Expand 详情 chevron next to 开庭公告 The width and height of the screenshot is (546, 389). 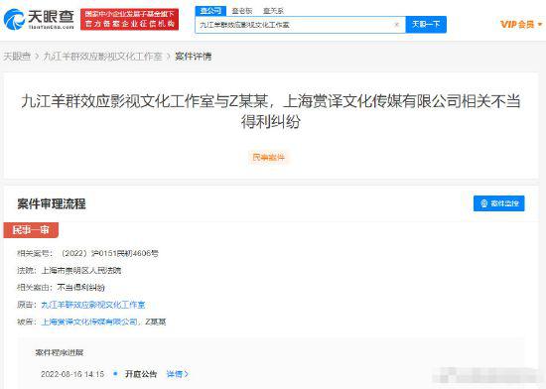point(178,374)
